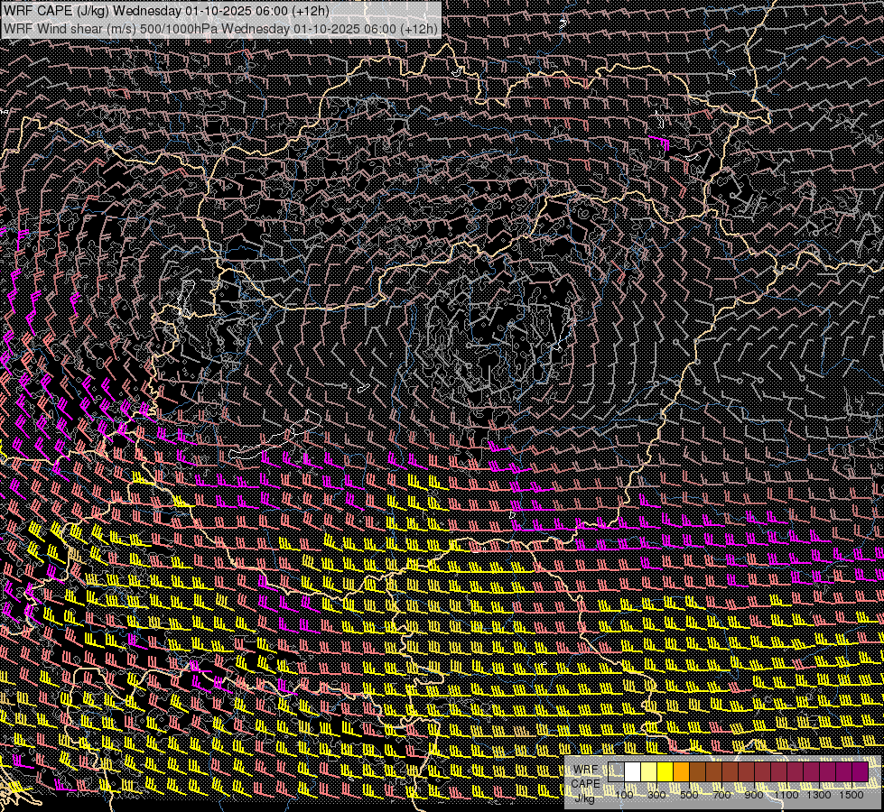Select the white CAPE legend swatch
Viewport: 884px width, 812px height.
[x=633, y=772]
